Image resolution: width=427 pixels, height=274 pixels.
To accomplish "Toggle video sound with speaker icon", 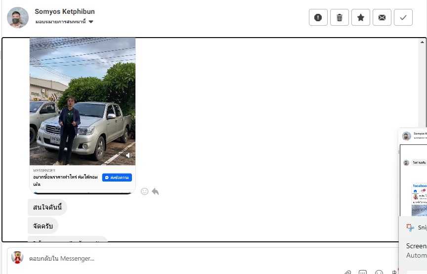I will coord(129,155).
